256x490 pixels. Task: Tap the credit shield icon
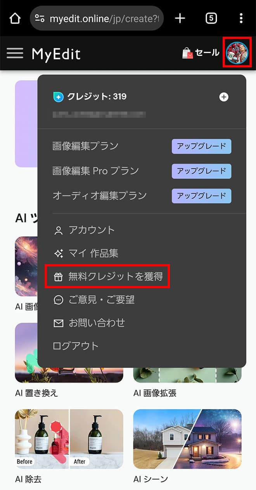58,97
